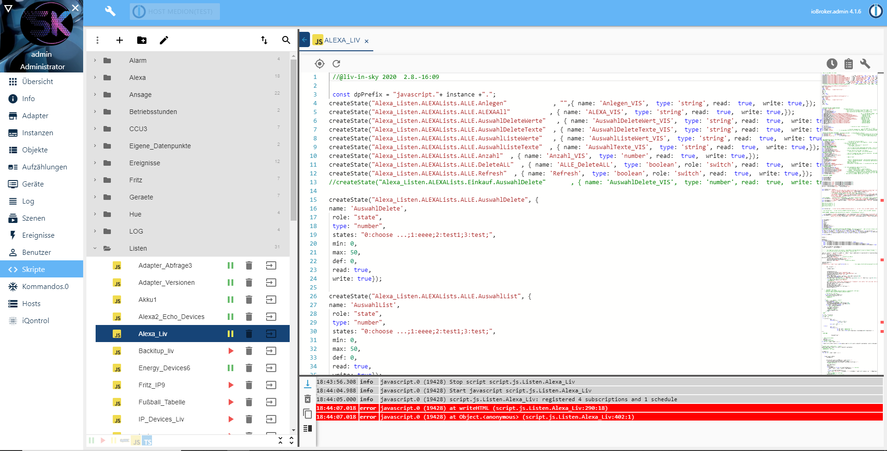887x451 pixels.
Task: Open search in script list
Action: (286, 40)
